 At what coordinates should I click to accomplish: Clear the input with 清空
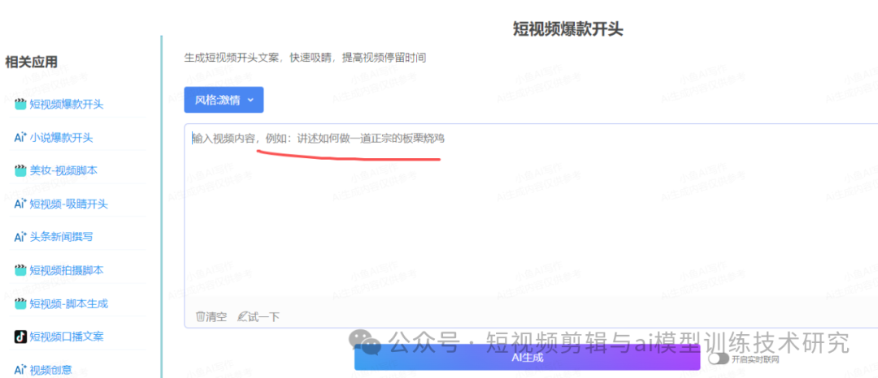(x=211, y=316)
